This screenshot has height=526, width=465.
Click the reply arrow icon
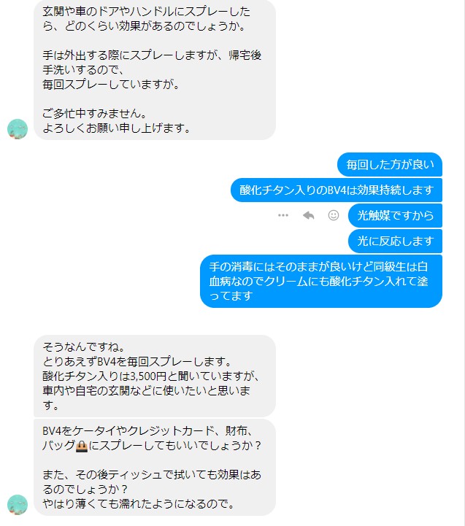(x=308, y=215)
